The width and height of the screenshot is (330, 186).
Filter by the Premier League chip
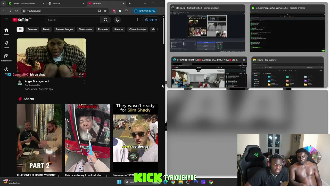pos(64,29)
